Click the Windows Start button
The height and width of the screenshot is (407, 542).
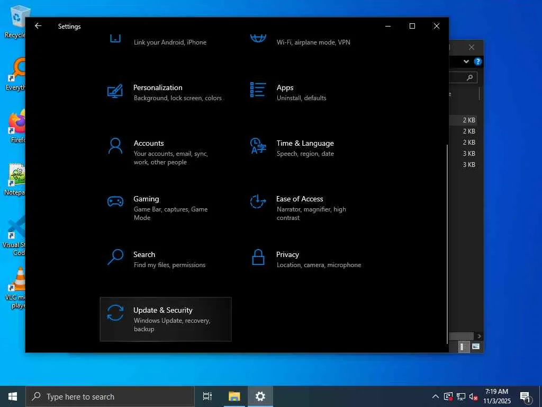tap(13, 396)
